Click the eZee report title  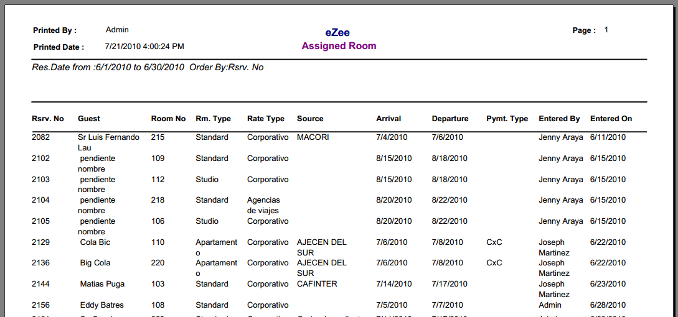tap(337, 32)
